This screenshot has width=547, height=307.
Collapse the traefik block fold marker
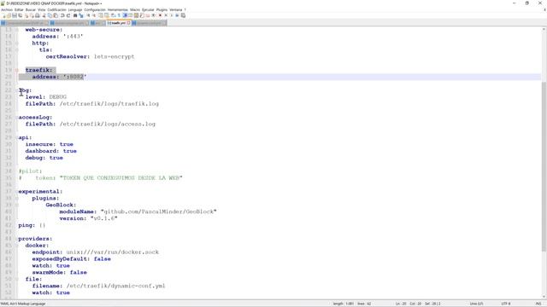coord(16,70)
